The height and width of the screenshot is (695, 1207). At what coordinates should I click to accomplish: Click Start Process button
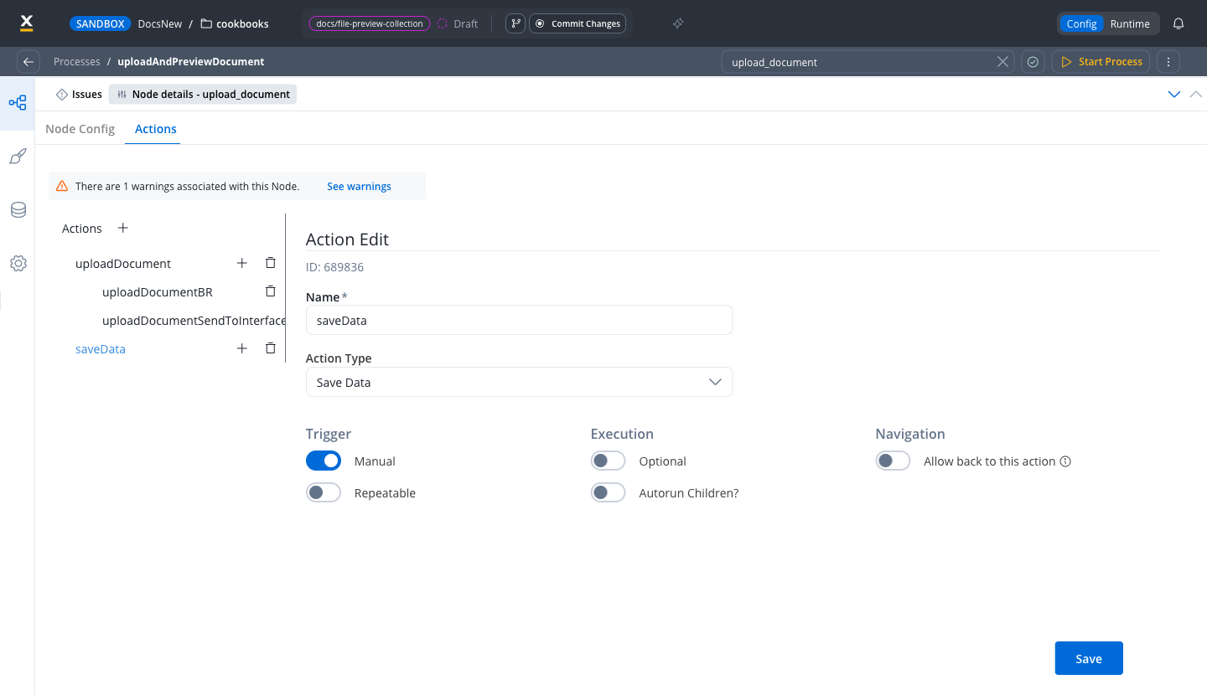point(1101,62)
